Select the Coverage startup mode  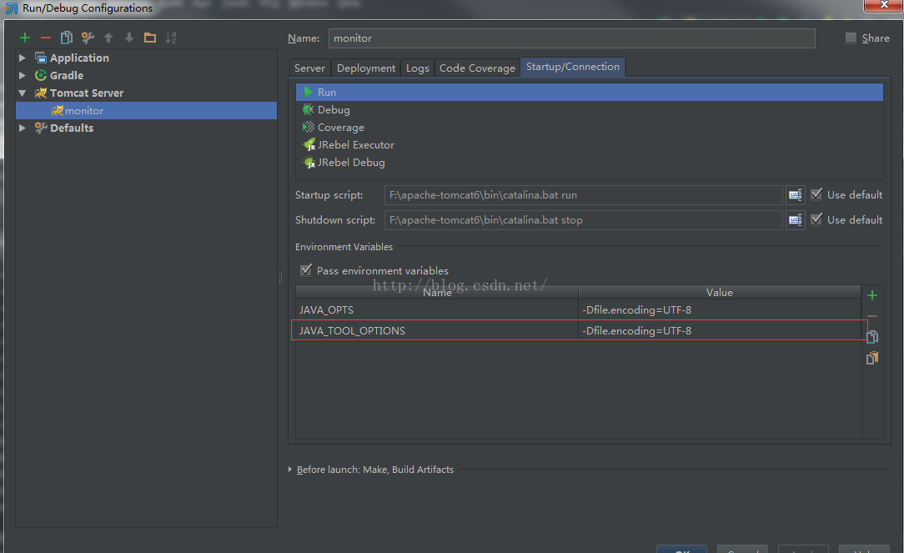coord(590,128)
